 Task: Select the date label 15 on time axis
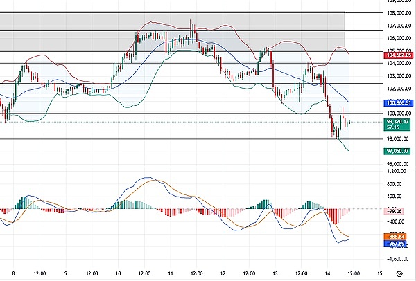point(379,273)
